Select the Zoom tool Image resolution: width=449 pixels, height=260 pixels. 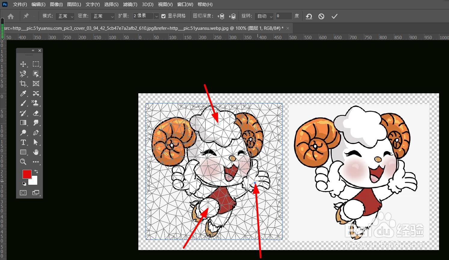click(23, 162)
